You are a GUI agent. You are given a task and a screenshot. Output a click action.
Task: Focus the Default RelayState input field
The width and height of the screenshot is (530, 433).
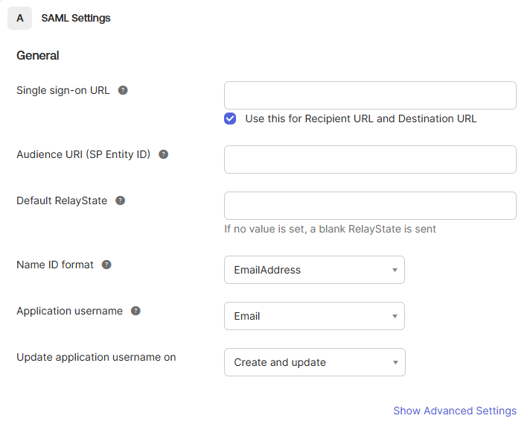[370, 206]
